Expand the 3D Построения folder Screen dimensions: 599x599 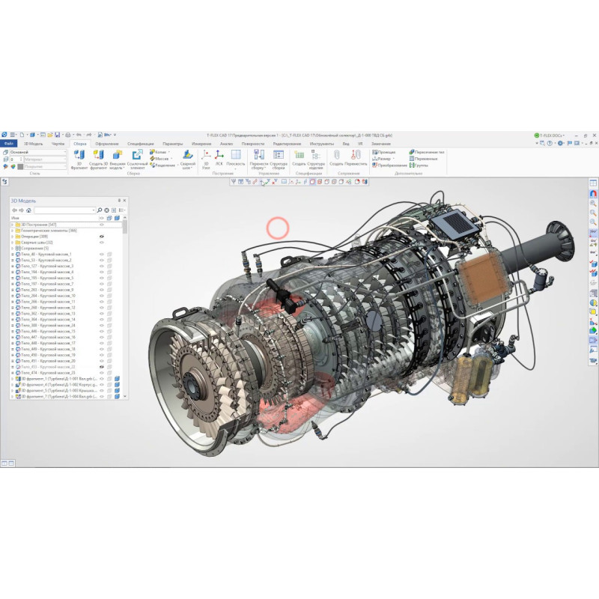click(13, 225)
